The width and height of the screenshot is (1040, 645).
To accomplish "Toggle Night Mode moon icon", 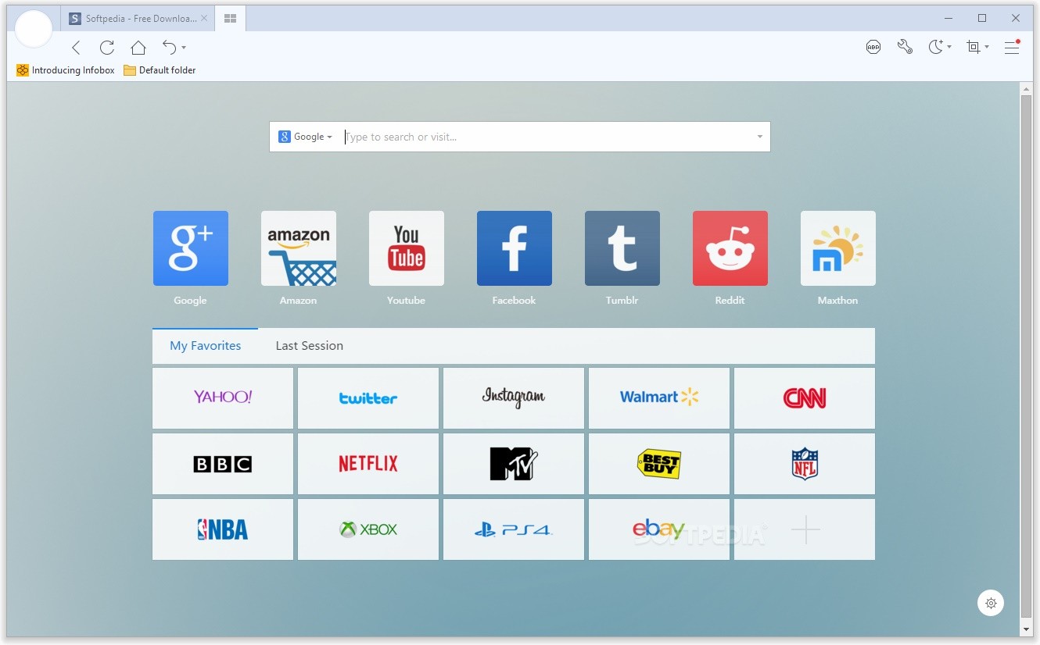I will [x=935, y=48].
